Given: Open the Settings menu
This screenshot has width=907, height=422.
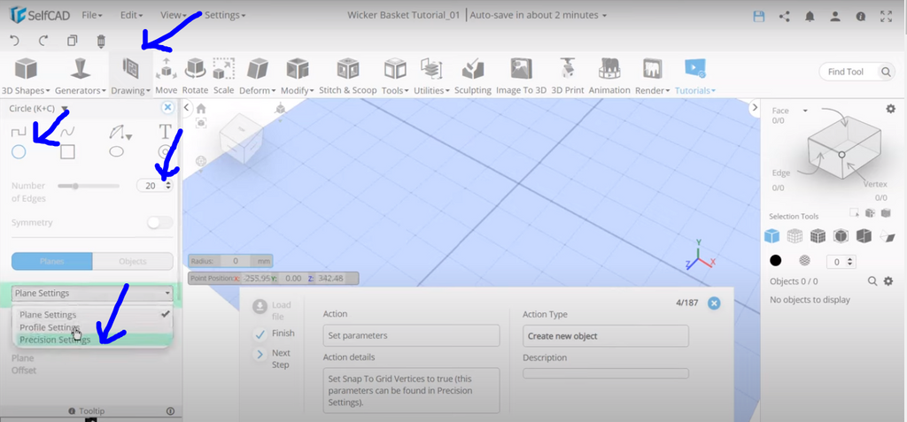Looking at the screenshot, I should coord(225,15).
